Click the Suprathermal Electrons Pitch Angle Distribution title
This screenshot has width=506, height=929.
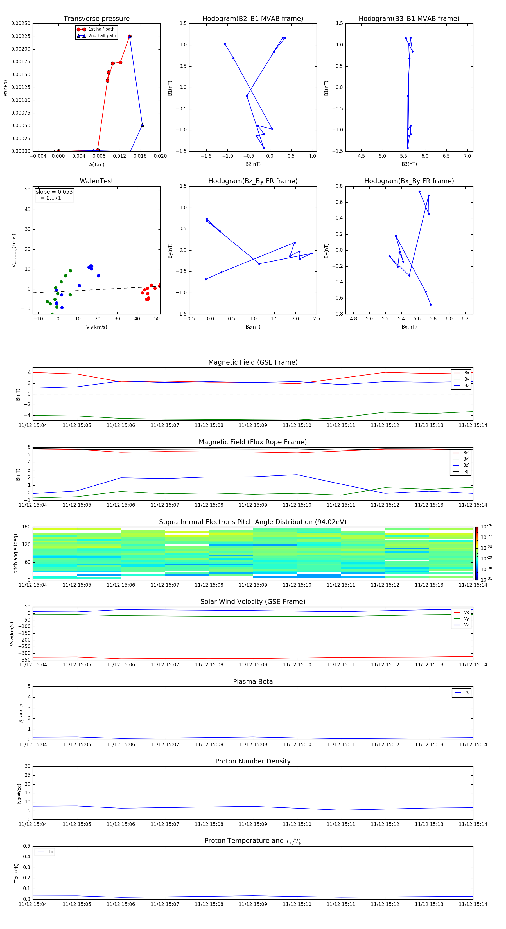[253, 522]
